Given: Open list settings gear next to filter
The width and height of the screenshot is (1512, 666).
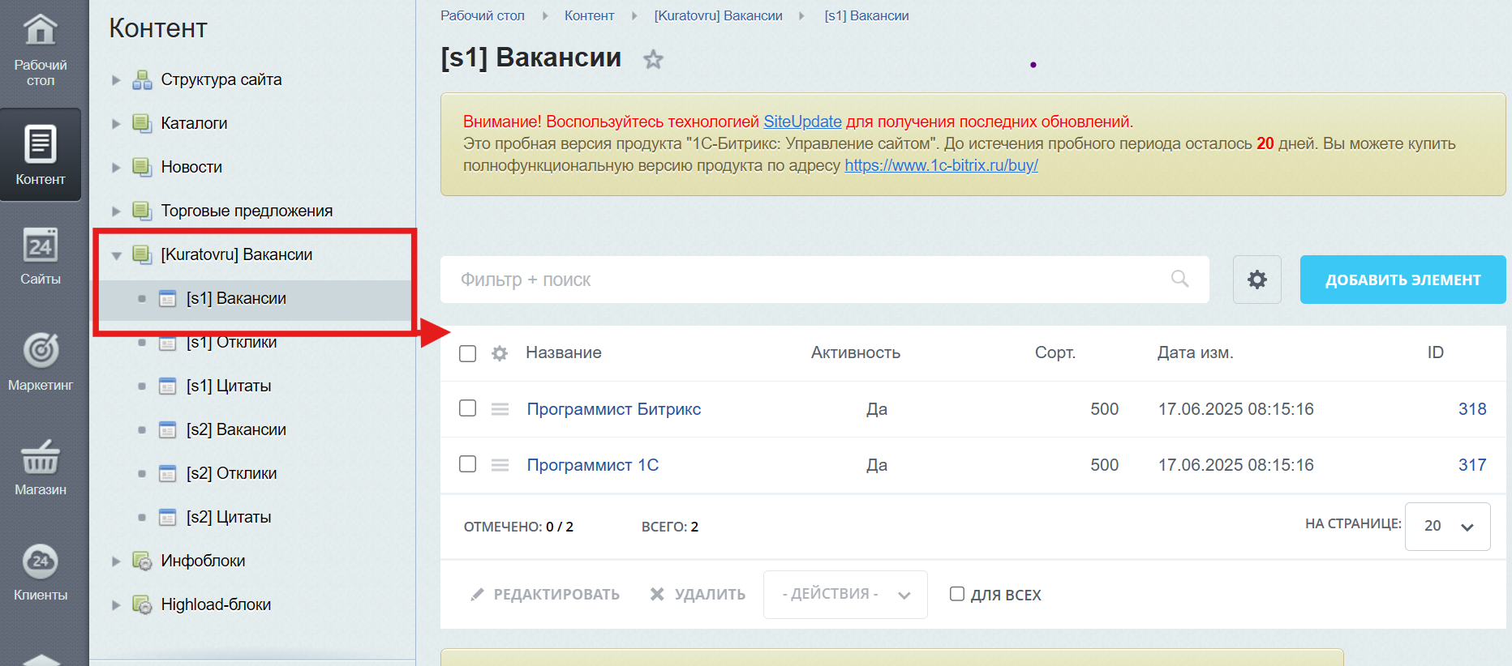Looking at the screenshot, I should (x=1256, y=280).
